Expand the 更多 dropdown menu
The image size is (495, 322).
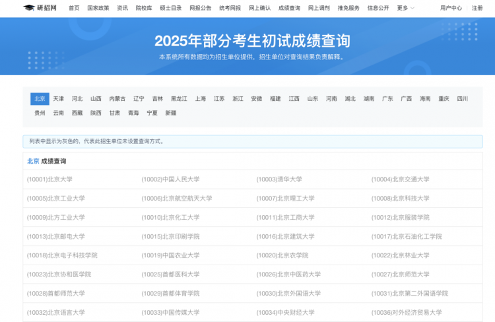pyautogui.click(x=406, y=8)
